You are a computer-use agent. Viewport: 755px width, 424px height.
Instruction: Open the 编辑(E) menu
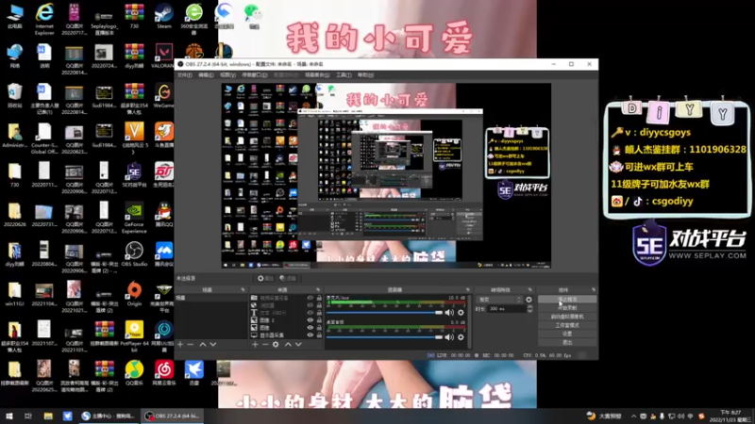206,75
